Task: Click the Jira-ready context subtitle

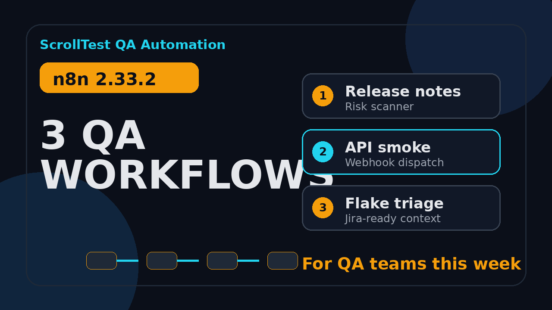Action: [x=392, y=219]
